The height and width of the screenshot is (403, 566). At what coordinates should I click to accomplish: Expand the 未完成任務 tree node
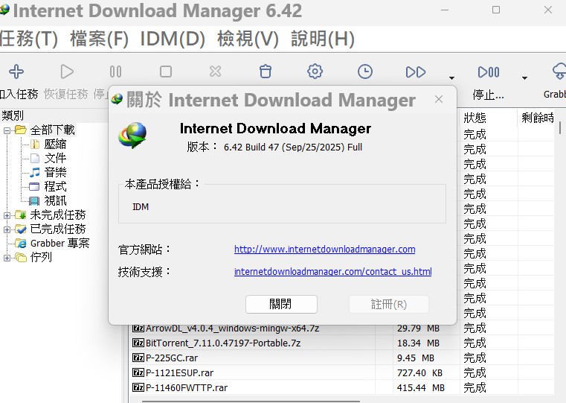[x=7, y=215]
